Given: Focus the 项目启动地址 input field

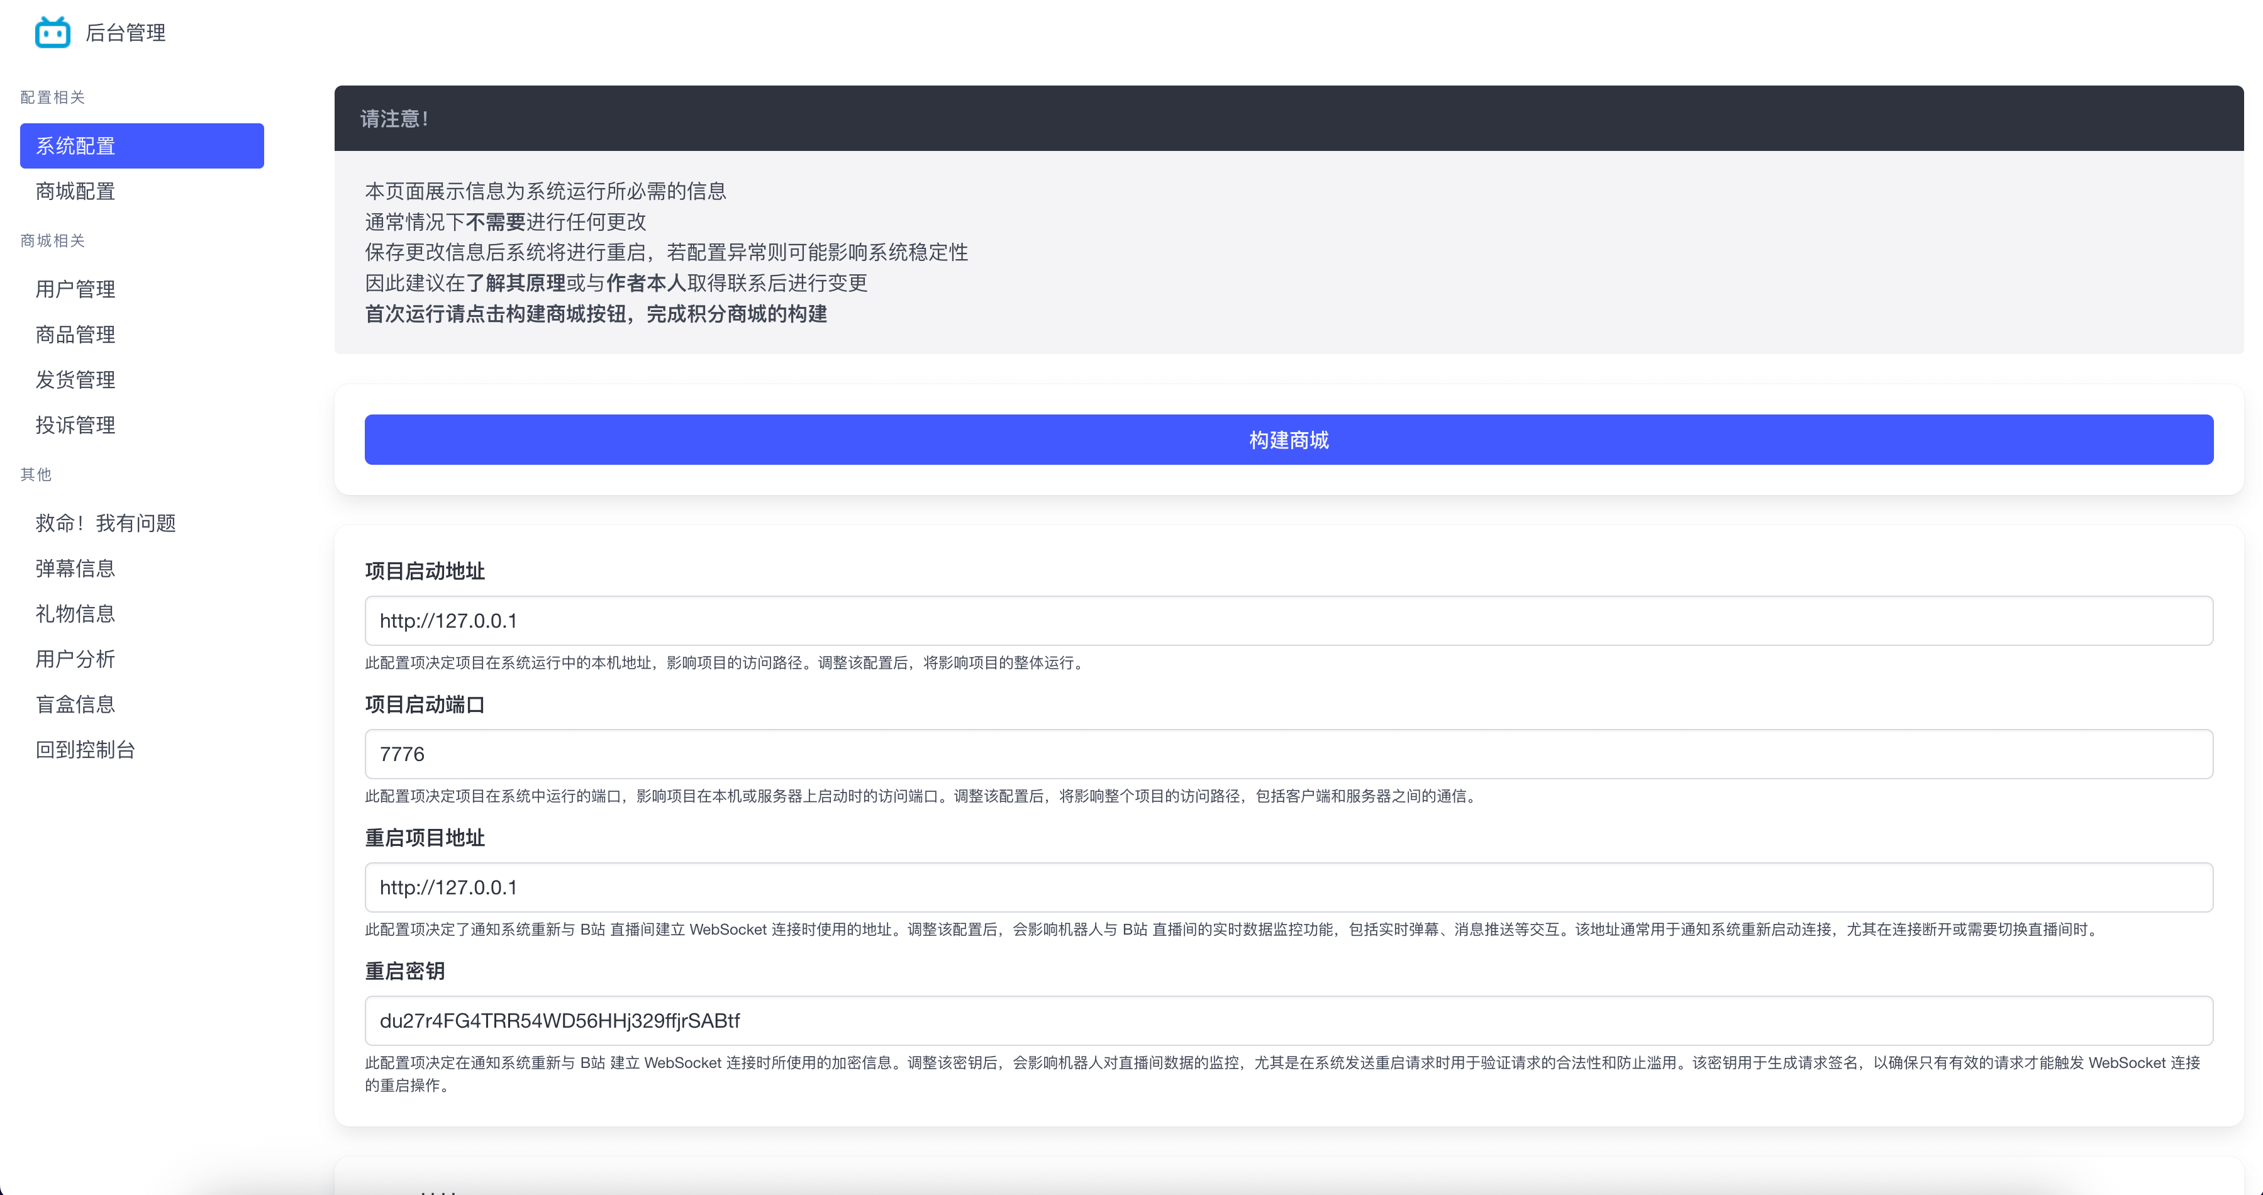Looking at the screenshot, I should [x=1288, y=621].
